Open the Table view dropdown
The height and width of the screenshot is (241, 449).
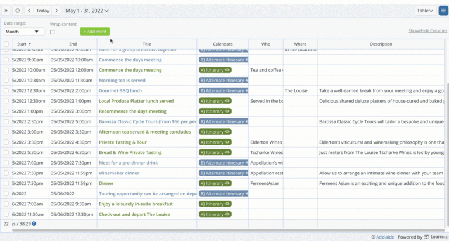(x=424, y=11)
